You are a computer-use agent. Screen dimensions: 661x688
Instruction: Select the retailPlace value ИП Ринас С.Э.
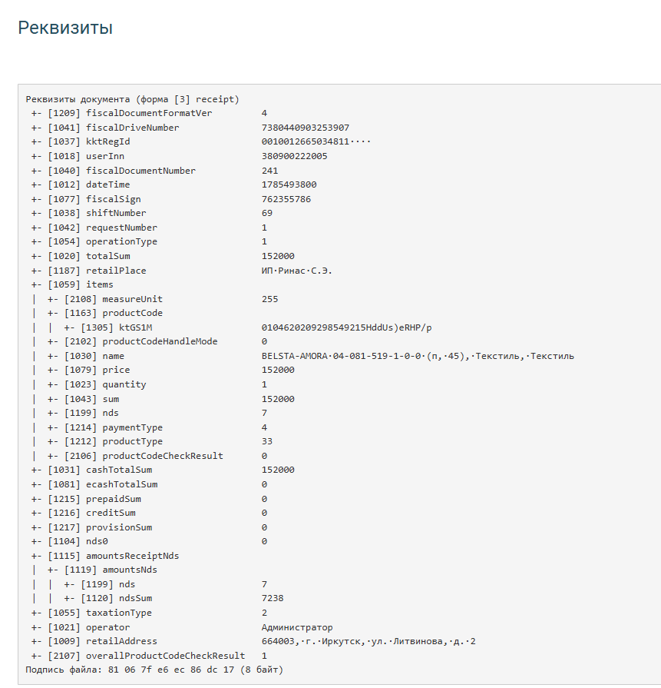point(297,271)
